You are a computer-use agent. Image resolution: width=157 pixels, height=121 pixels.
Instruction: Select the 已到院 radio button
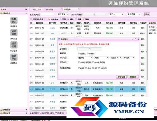coord(79,53)
